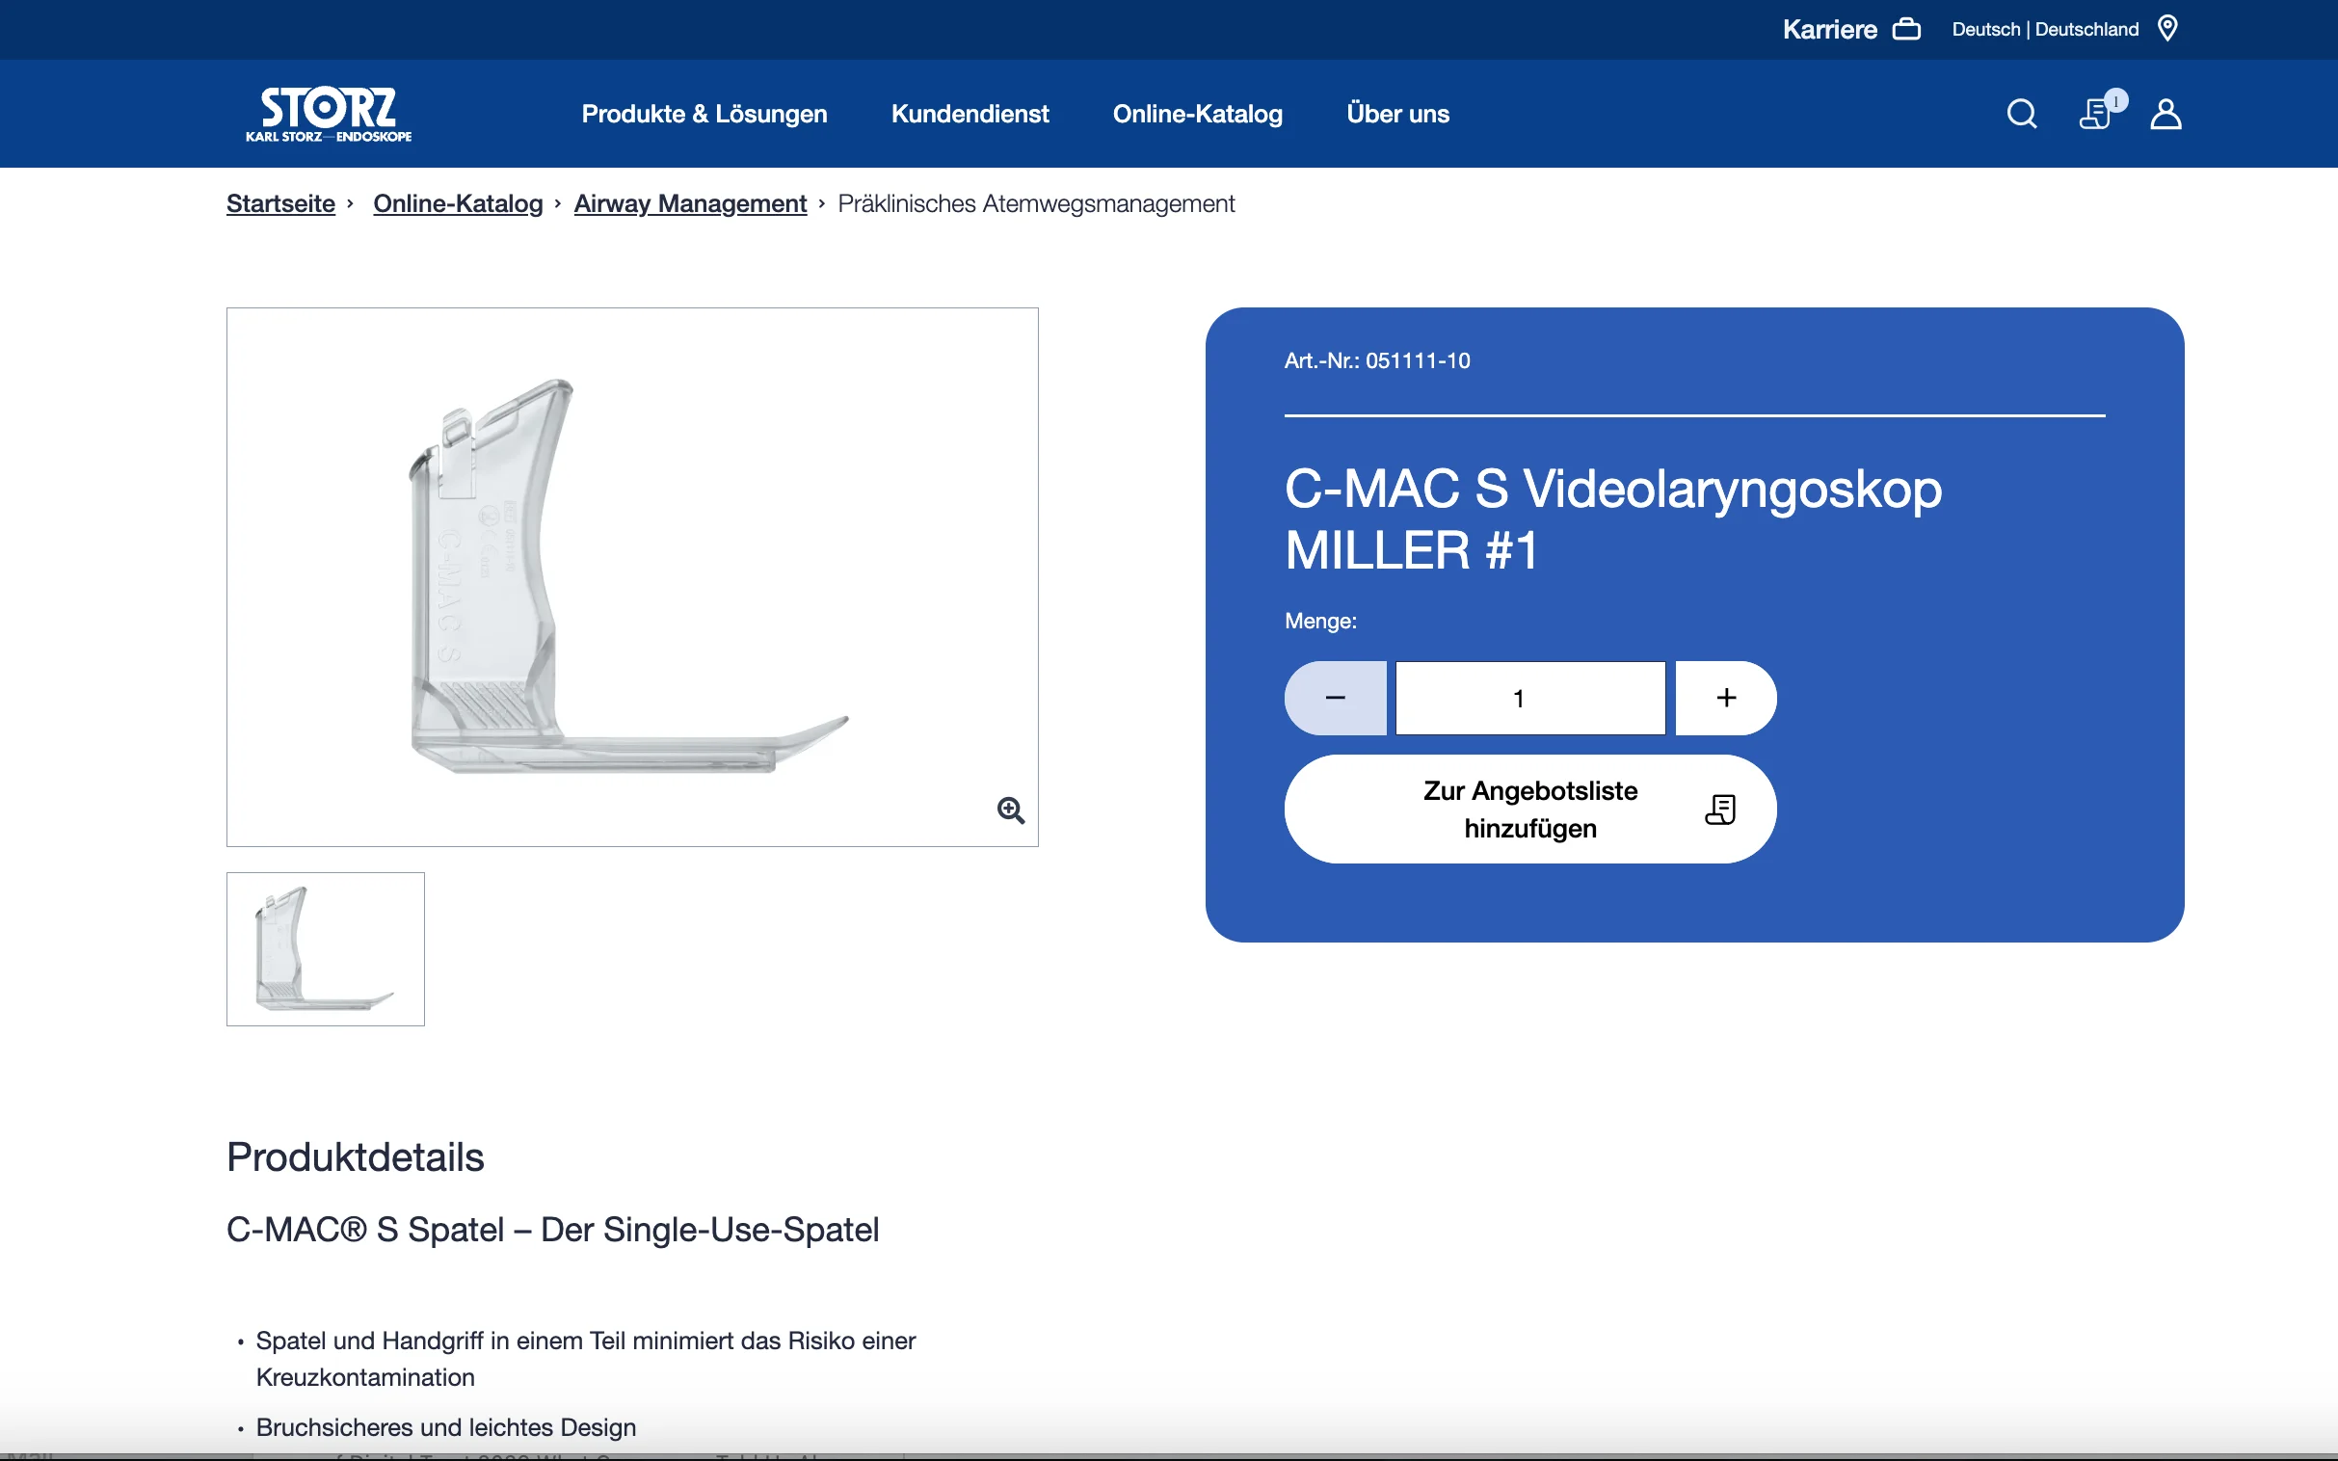This screenshot has height=1461, width=2338.
Task: Click the Karriere briefcase icon
Action: [x=1905, y=29]
